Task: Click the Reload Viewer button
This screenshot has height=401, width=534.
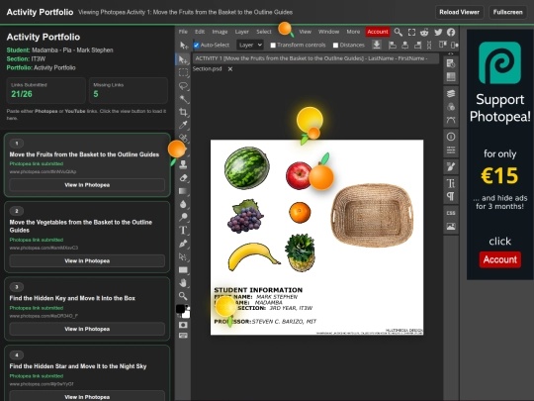Action: (459, 12)
